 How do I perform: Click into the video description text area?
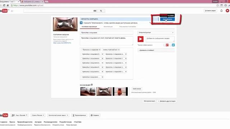click(107, 41)
